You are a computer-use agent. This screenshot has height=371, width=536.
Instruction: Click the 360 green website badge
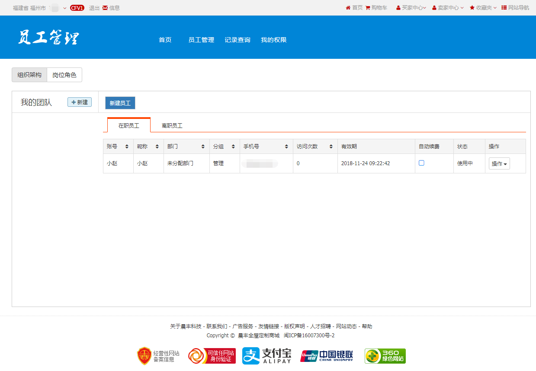click(385, 356)
